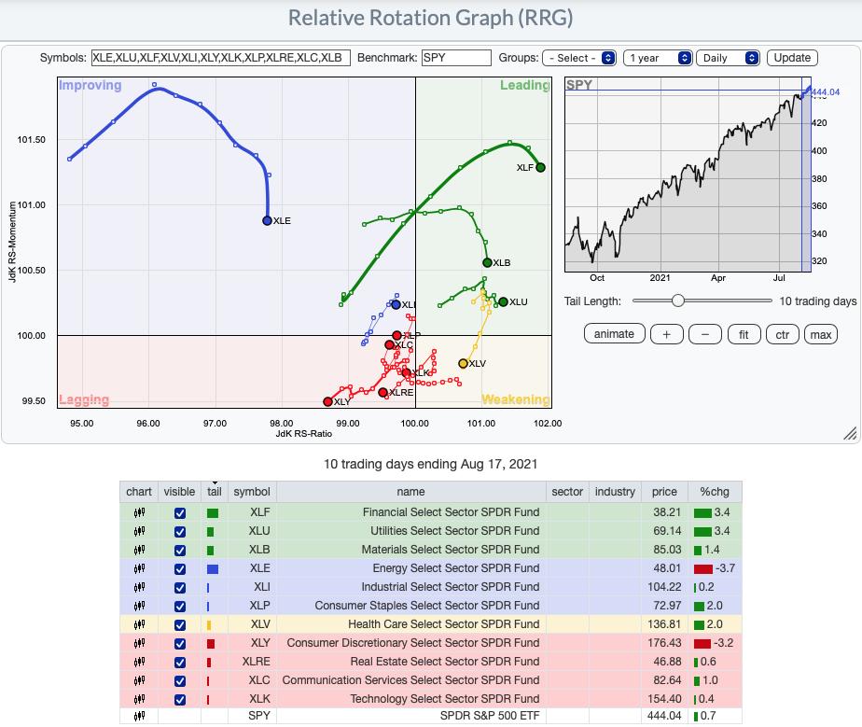
Task: Click the XLE tail color marker
Action: [213, 569]
